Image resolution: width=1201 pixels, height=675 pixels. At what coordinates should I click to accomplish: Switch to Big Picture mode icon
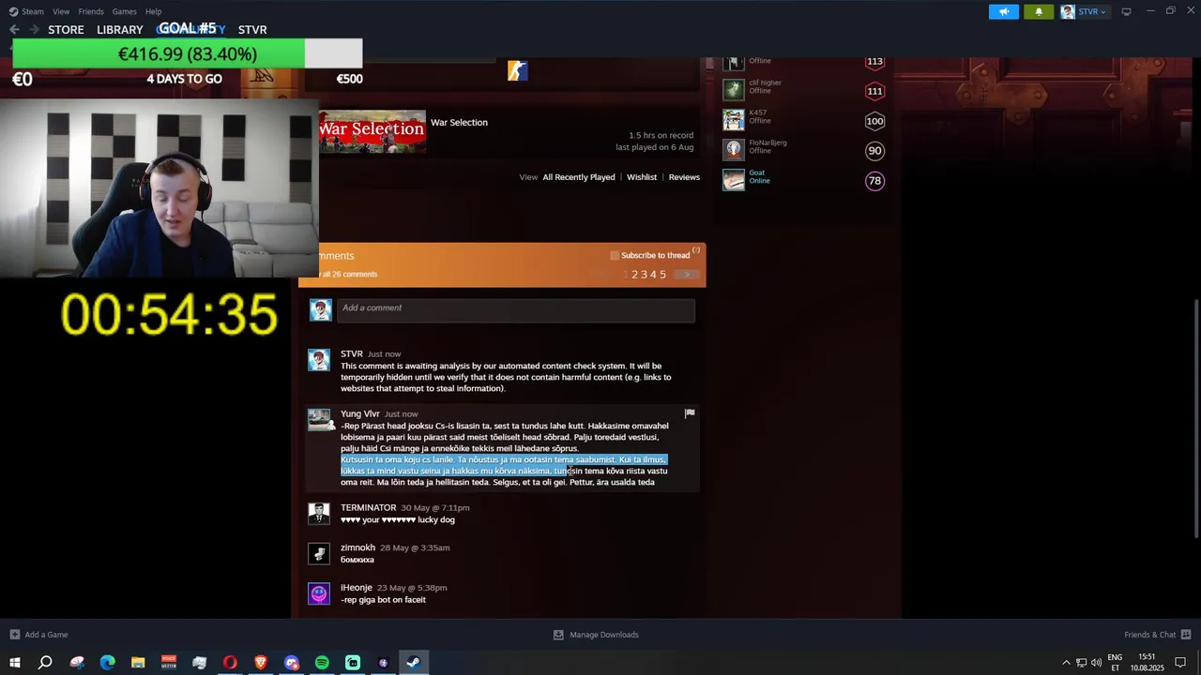(x=1126, y=11)
